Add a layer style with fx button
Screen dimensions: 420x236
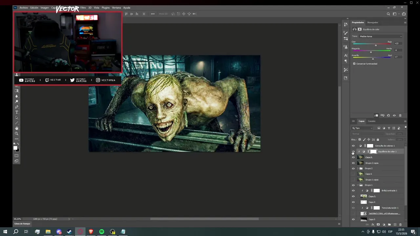(x=373, y=225)
